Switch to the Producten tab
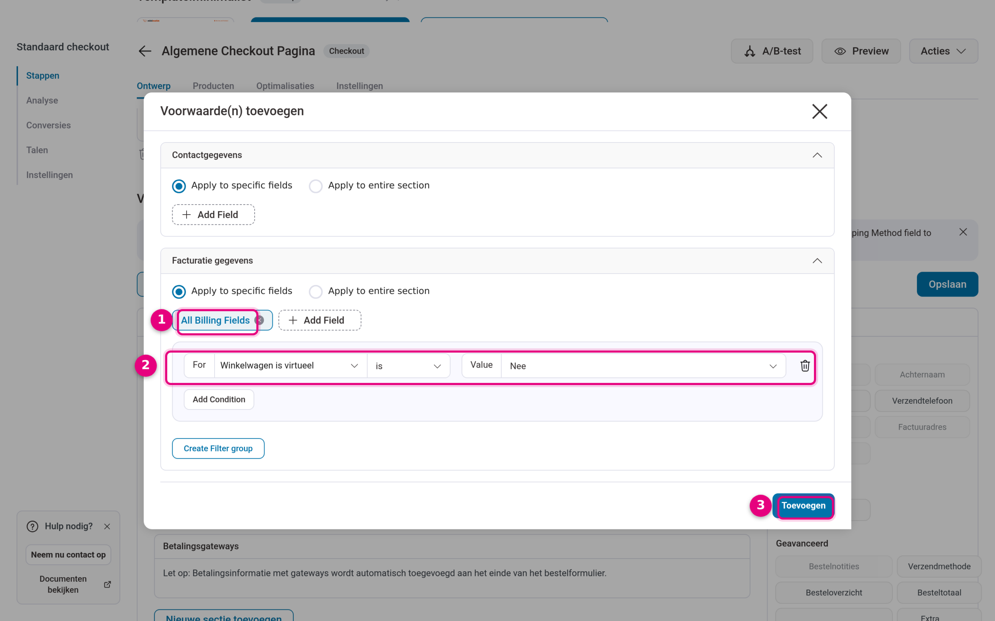The height and width of the screenshot is (621, 995). (x=213, y=86)
